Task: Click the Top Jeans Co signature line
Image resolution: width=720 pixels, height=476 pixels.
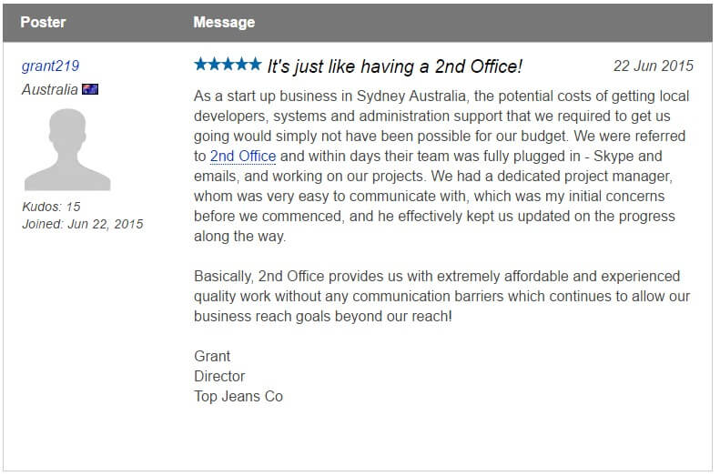Action: pyautogui.click(x=238, y=396)
